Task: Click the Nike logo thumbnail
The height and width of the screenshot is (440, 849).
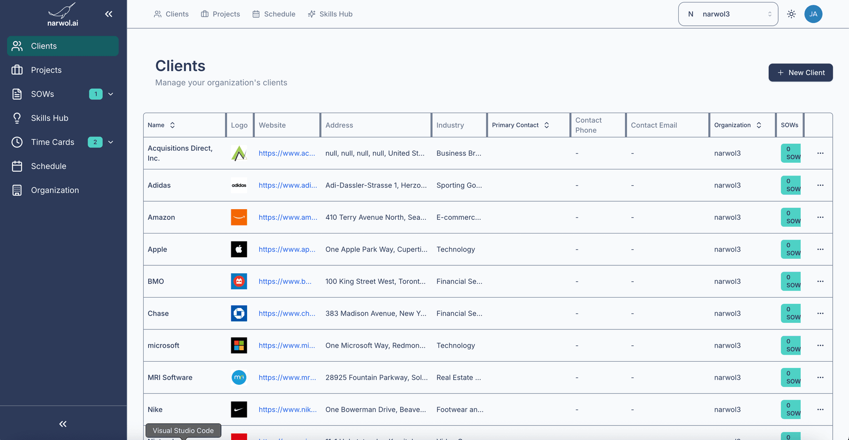Action: click(x=239, y=409)
